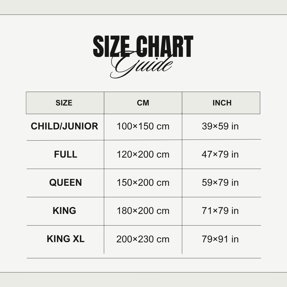This screenshot has height=287, width=287.
Task: Click the QUEEN row label
Action: point(66,183)
